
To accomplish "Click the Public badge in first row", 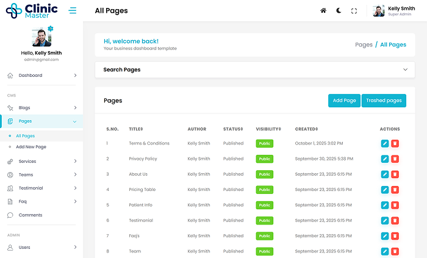I will pyautogui.click(x=265, y=143).
